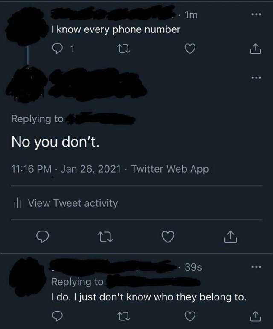Open more options for the 39s reply
Image resolution: width=273 pixels, height=329 pixels.
[x=256, y=268]
